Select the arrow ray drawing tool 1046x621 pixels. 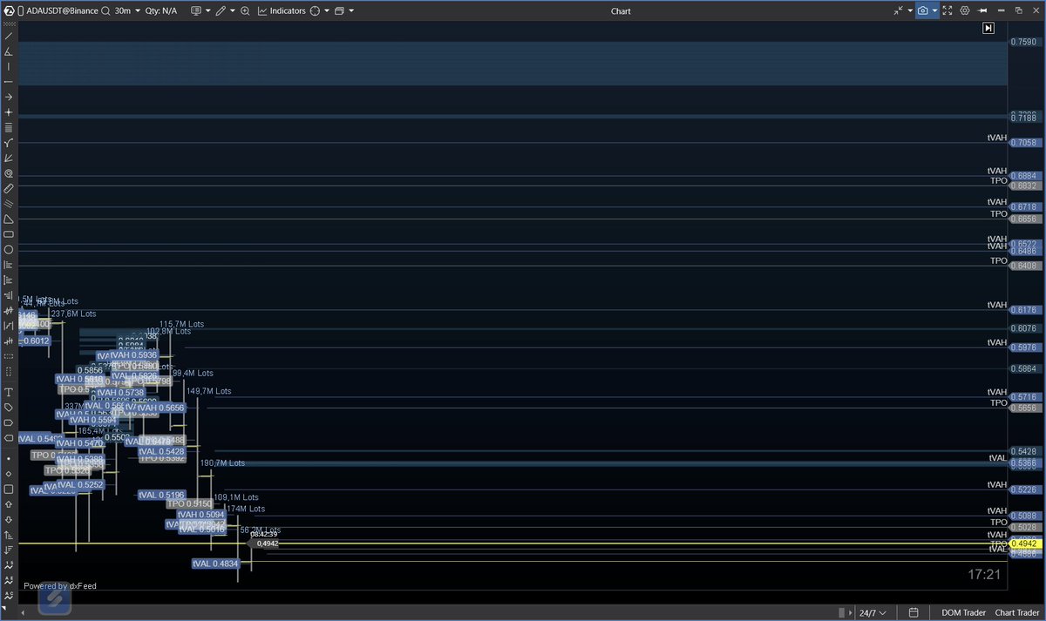[9, 97]
